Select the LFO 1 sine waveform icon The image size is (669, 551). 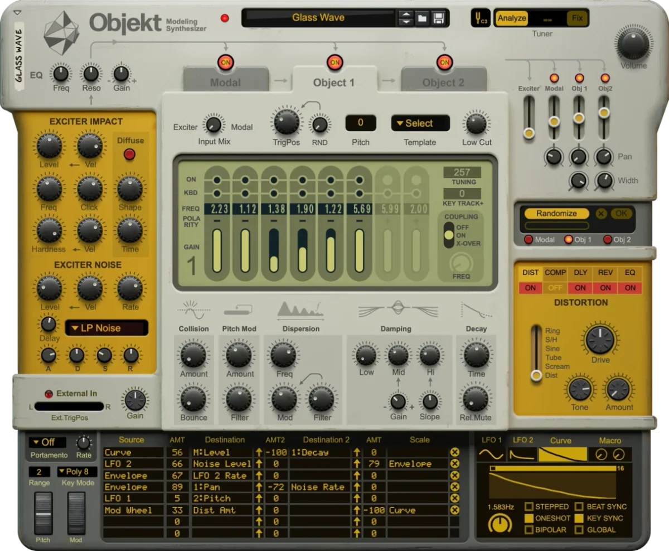(491, 455)
